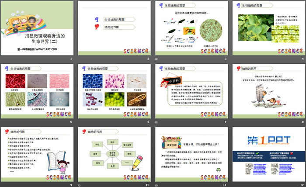Image resolution: width=306 pixels, height=187 pixels.
Task: Click slide number 2 label
Action: point(148,59)
